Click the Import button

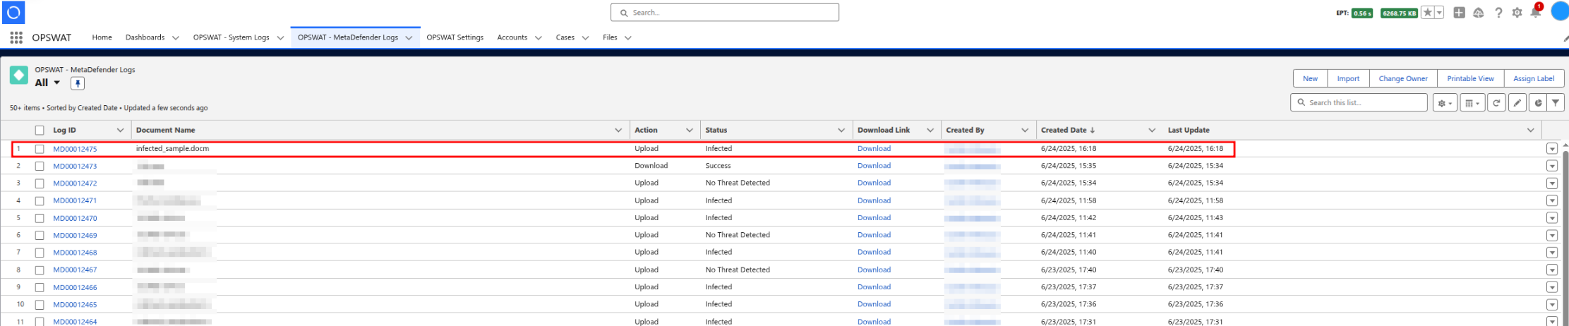tap(1348, 79)
